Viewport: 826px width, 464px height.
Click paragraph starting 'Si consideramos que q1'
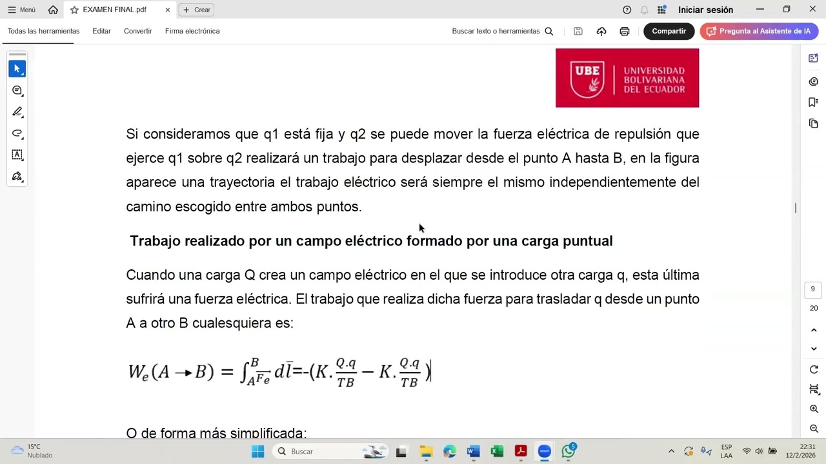pos(412,170)
